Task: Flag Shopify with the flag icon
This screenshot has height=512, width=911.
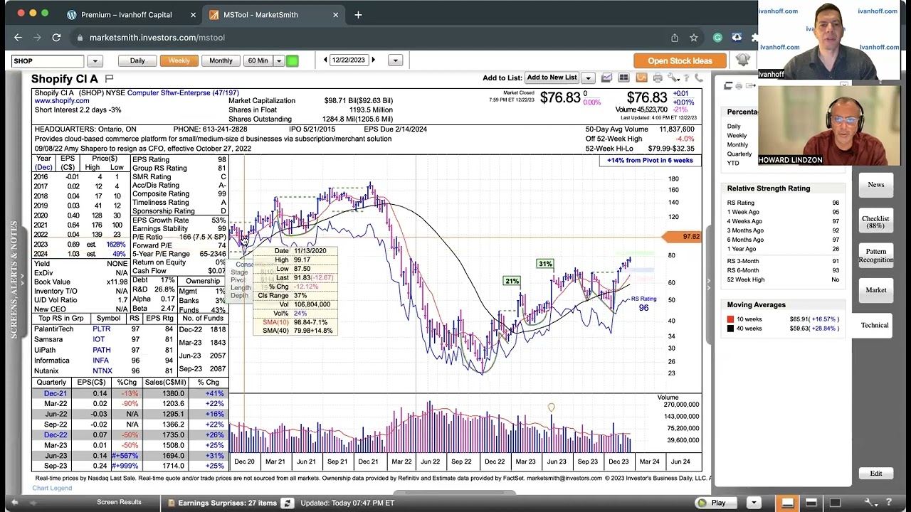Action: (109, 78)
